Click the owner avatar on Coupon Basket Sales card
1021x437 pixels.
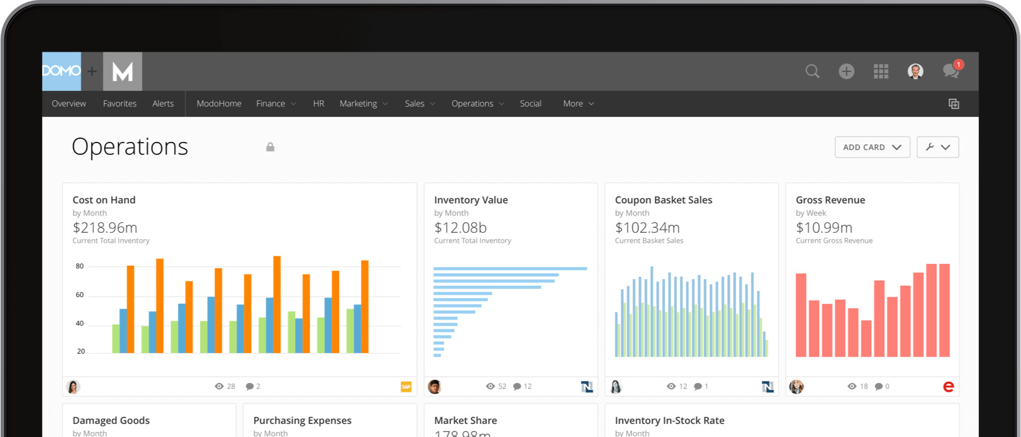click(616, 387)
